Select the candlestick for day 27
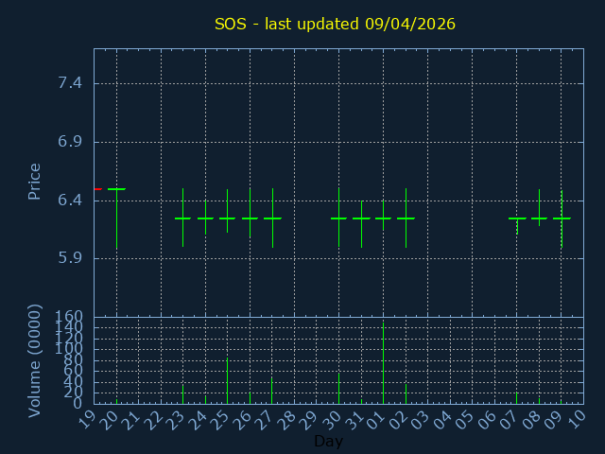 (x=272, y=218)
